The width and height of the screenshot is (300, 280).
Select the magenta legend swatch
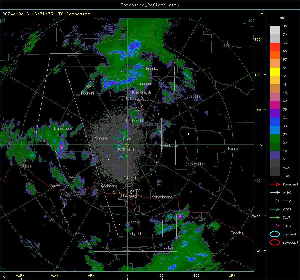(275, 105)
